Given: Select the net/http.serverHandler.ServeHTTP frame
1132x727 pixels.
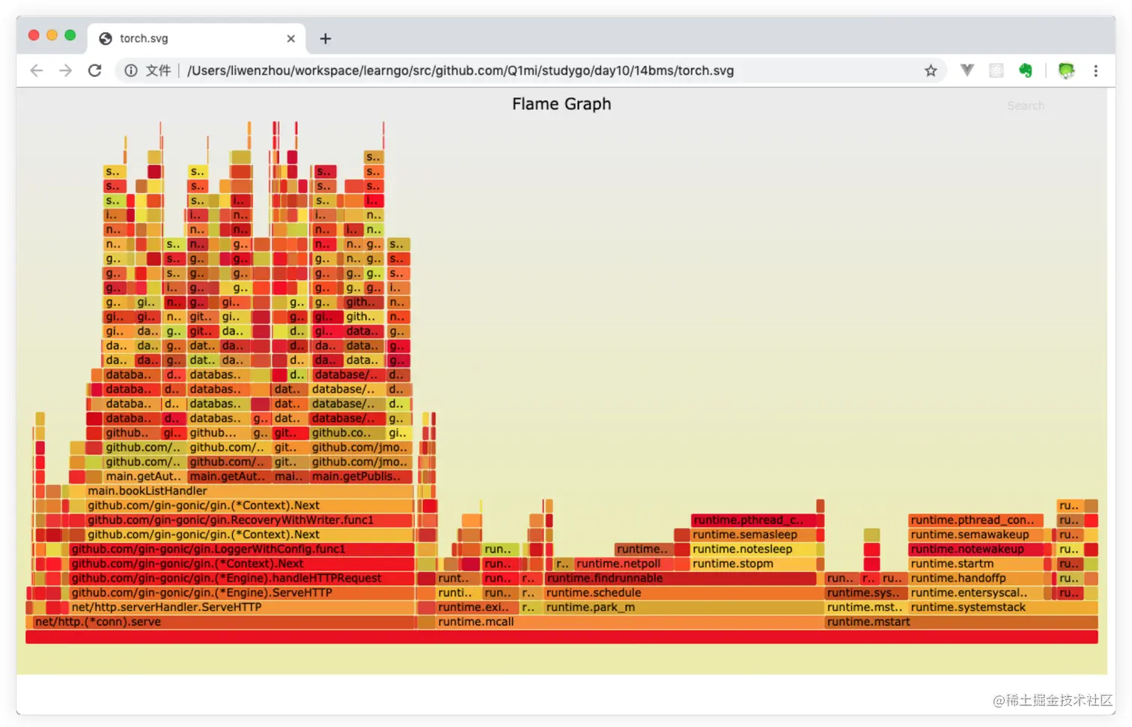Looking at the screenshot, I should pos(242,607).
